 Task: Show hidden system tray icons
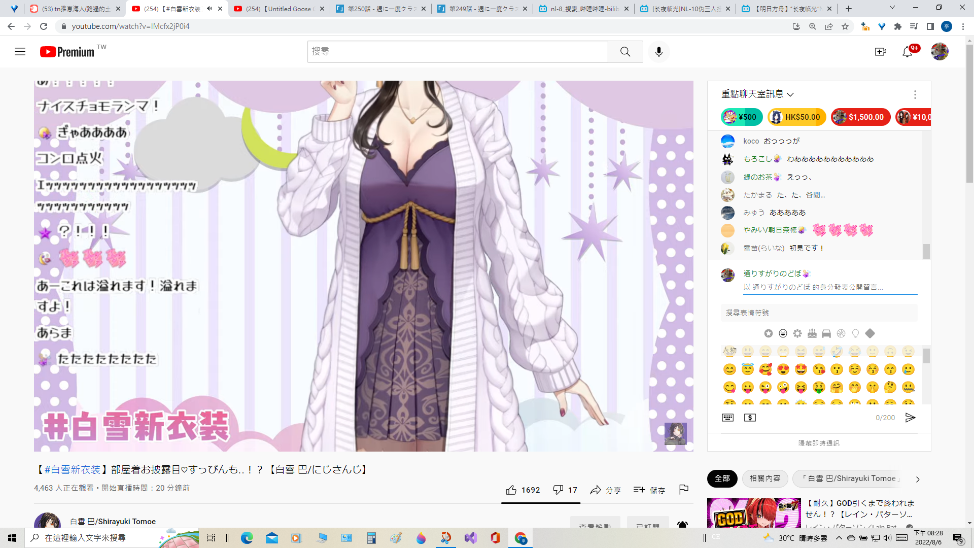pos(839,538)
